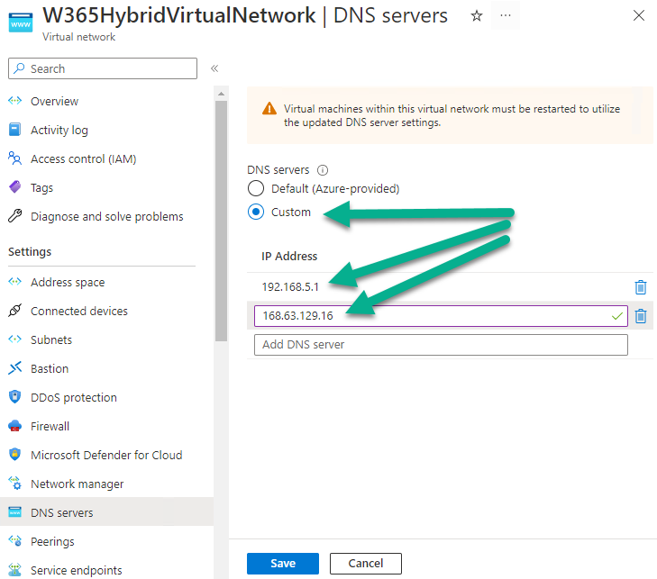
Task: Save the DNS server settings
Action: (x=283, y=564)
